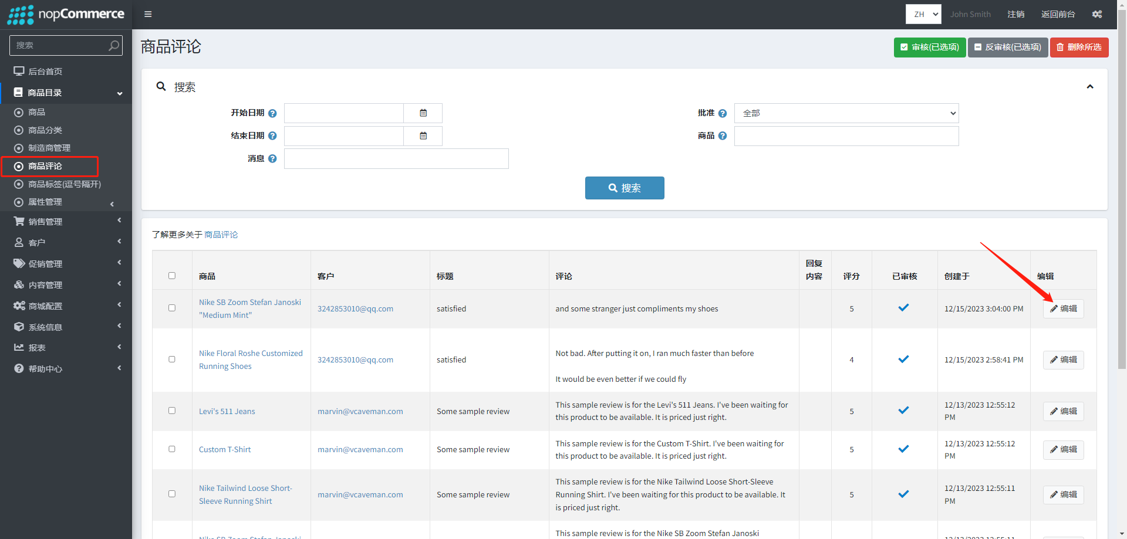This screenshot has width=1127, height=539.
Task: Click help icon beside 商品 search label
Action: coord(723,136)
